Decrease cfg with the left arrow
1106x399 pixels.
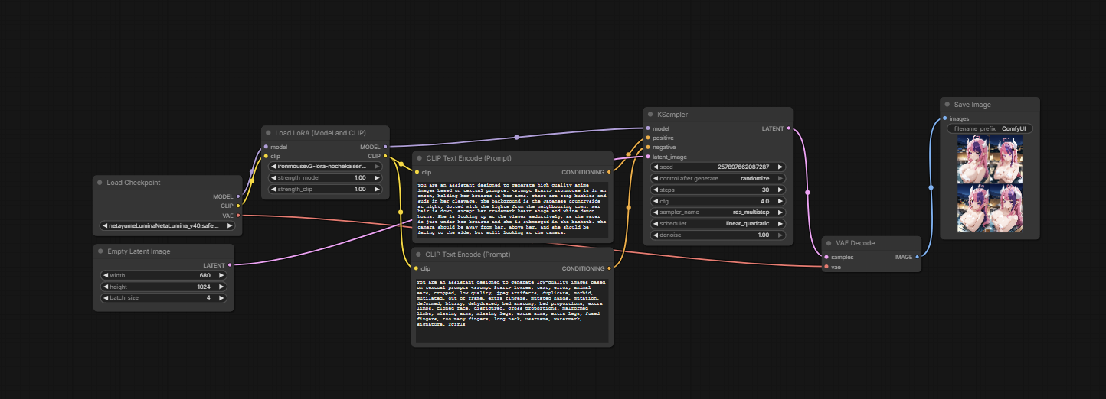click(x=656, y=201)
